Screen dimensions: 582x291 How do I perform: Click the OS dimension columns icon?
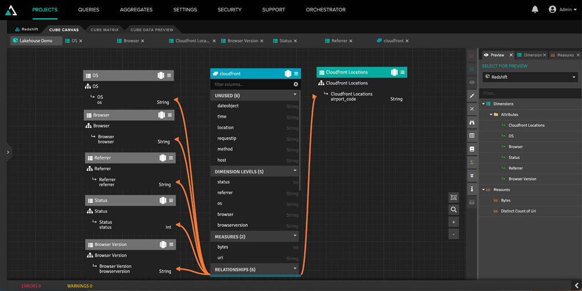(161, 75)
